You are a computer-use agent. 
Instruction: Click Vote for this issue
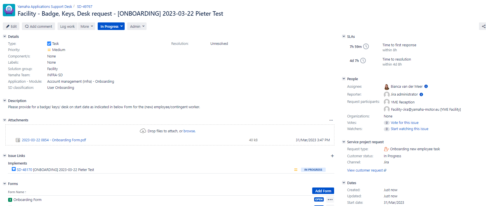[x=405, y=123]
